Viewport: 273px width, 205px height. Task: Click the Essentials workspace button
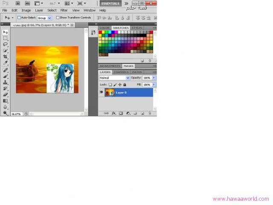point(110,3)
